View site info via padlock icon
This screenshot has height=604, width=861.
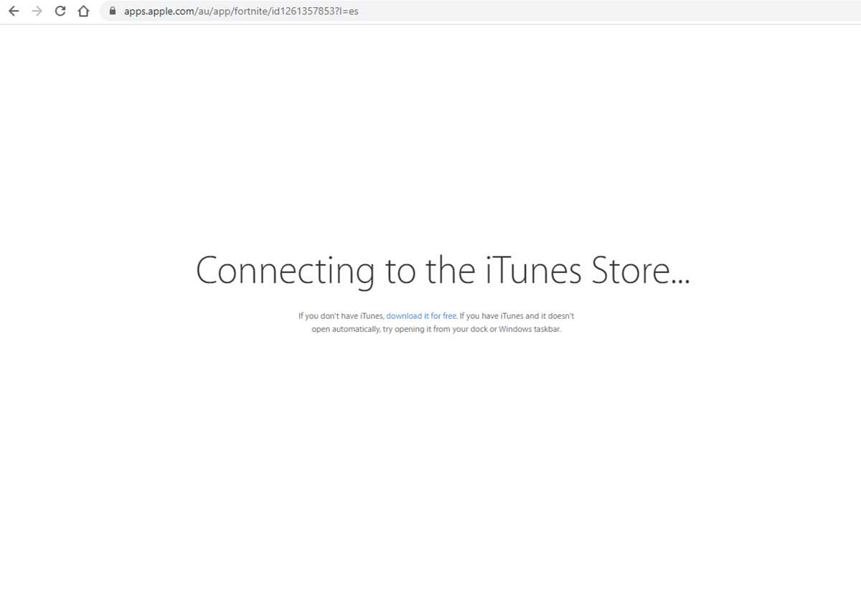click(112, 11)
